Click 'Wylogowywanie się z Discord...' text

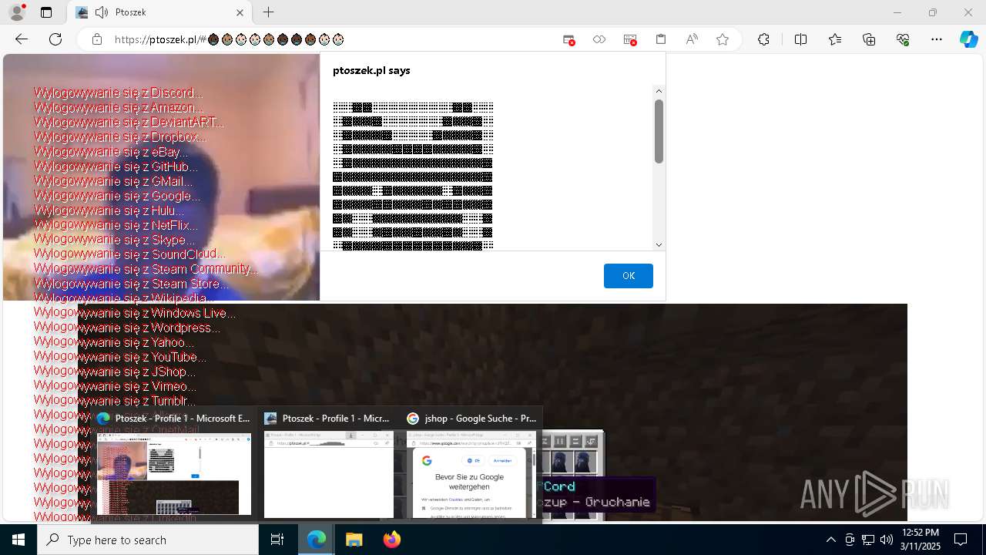119,93
